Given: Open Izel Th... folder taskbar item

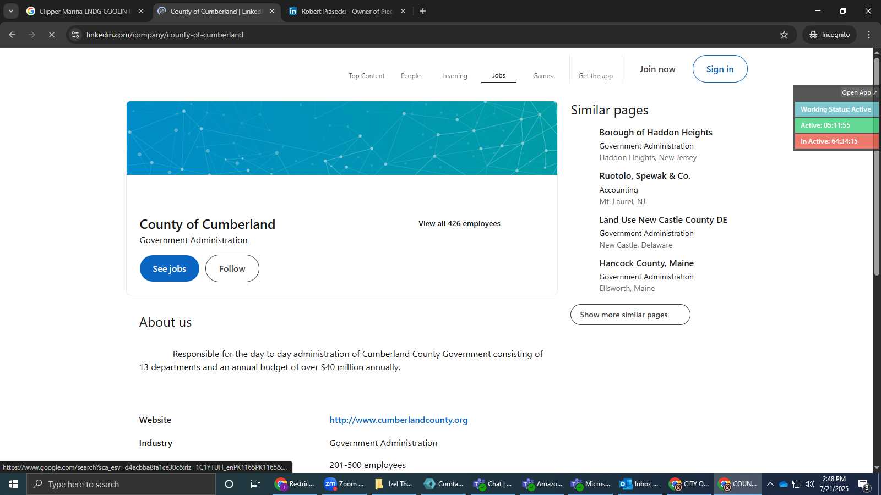Looking at the screenshot, I should pyautogui.click(x=394, y=484).
